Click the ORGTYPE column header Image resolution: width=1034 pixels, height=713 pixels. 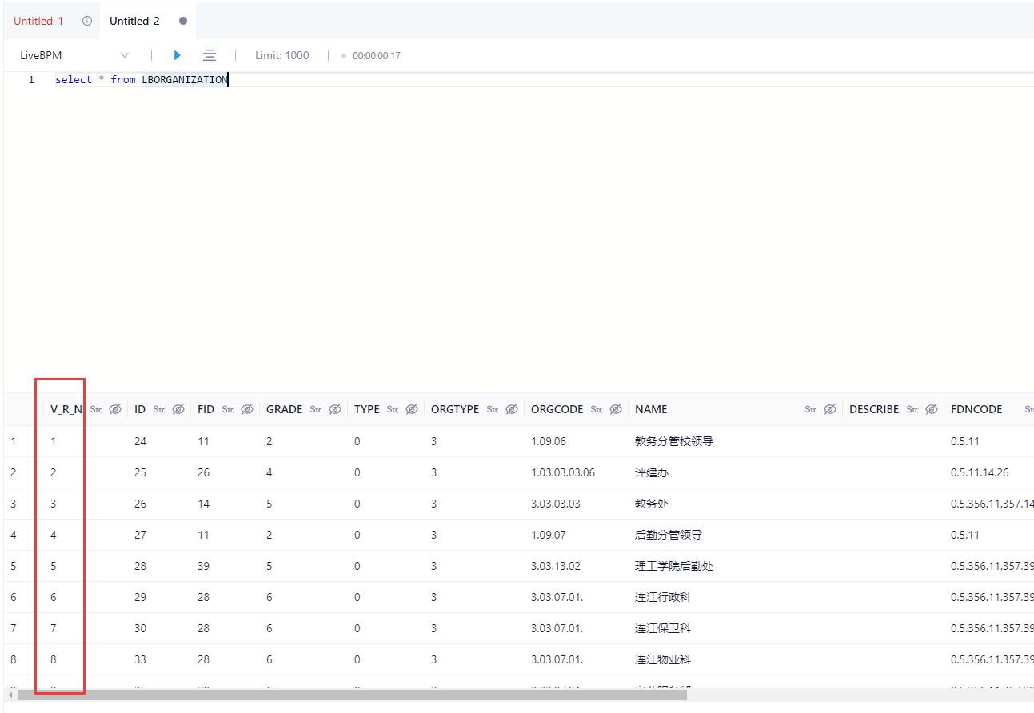(455, 408)
